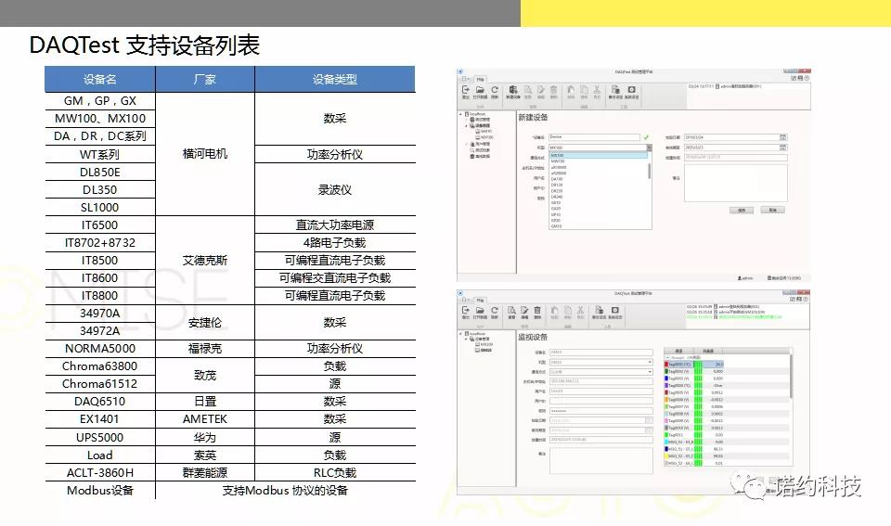Click the cancel button in the 新建设备 form
The height and width of the screenshot is (526, 891).
[x=773, y=211]
